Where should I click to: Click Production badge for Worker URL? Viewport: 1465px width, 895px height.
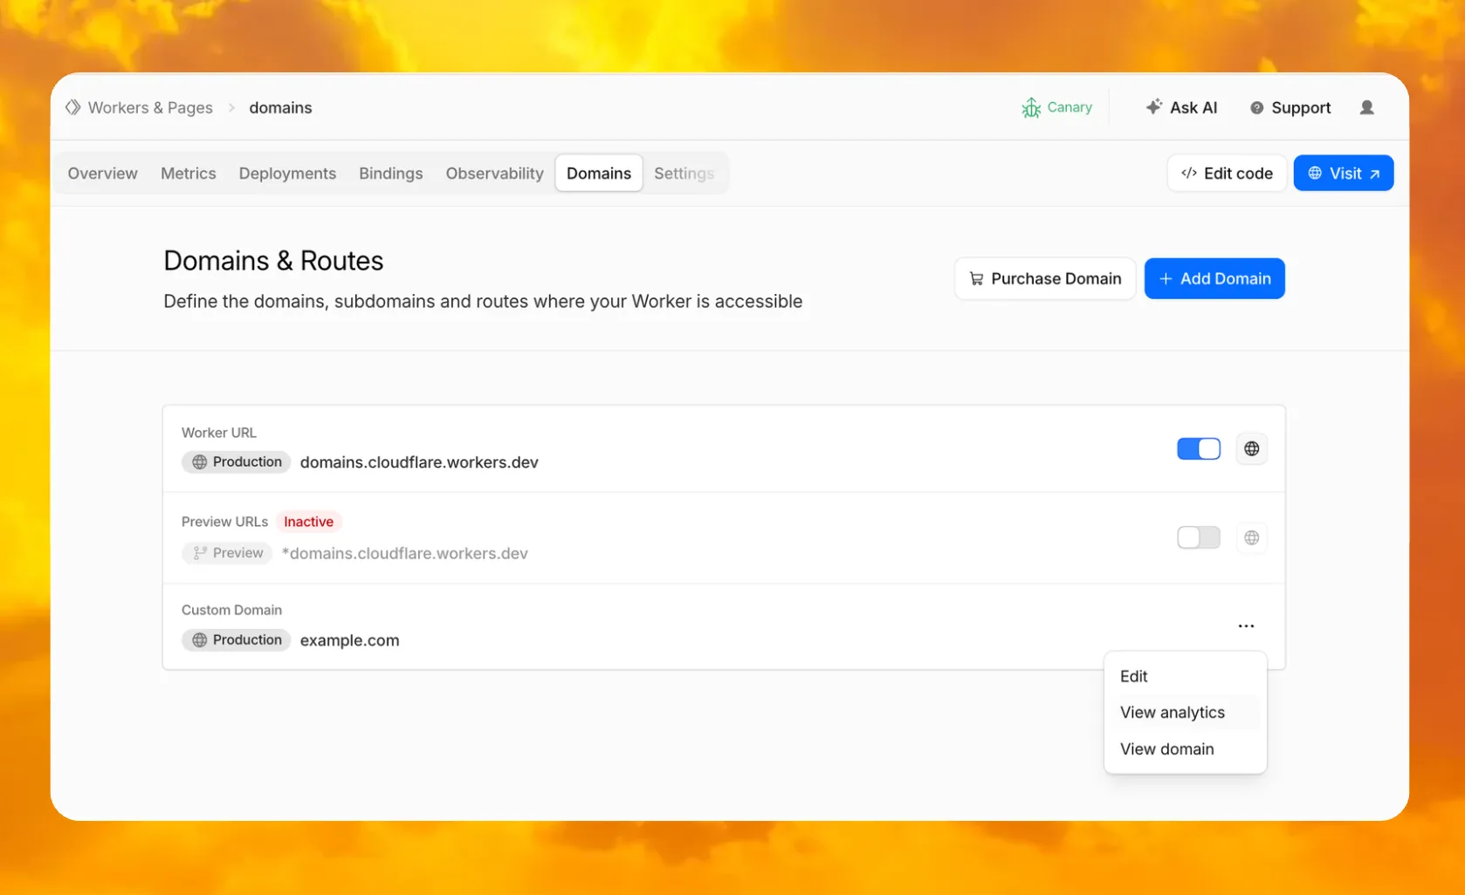[236, 461]
